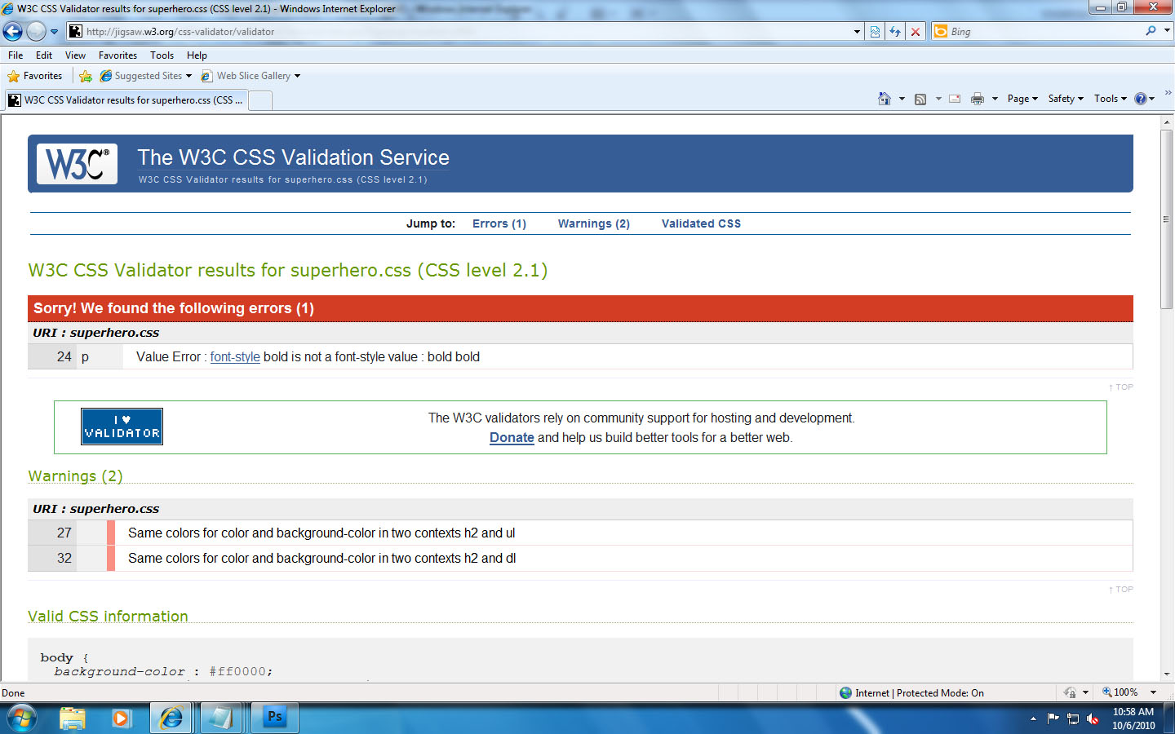
Task: Click the vertical scrollbar down arrow
Action: 1166,674
